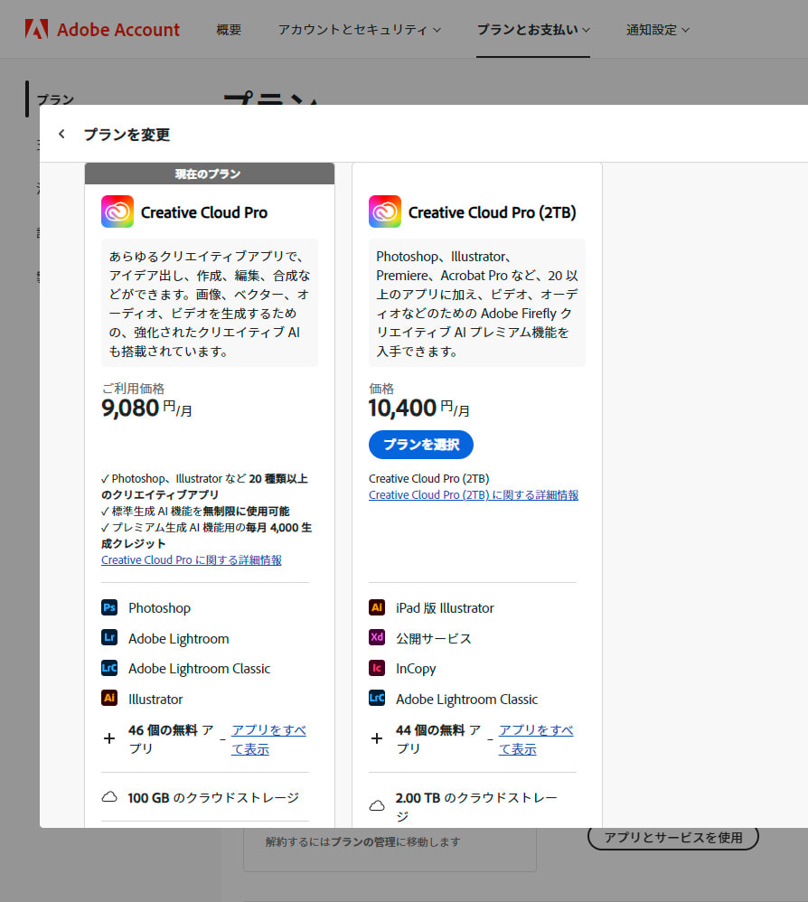Click 100 GB のクラウドストレージ text
808x902 pixels.
click(x=213, y=798)
